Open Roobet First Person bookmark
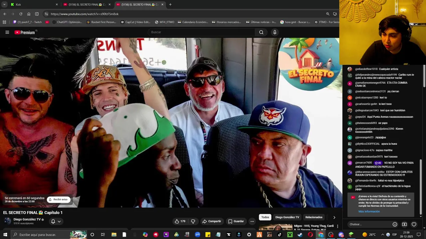This screenshot has height=239, width=426. point(101,22)
